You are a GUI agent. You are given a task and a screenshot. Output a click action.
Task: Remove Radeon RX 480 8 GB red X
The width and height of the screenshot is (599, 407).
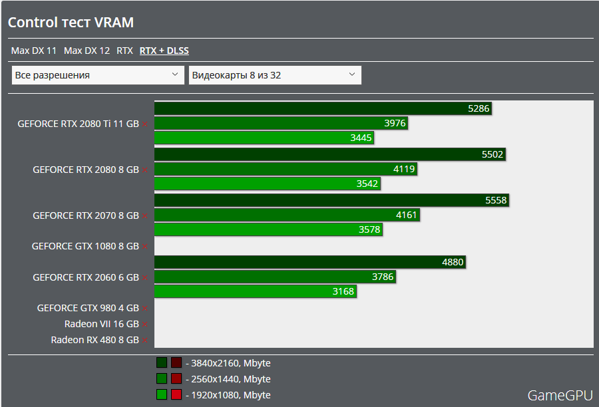145,340
